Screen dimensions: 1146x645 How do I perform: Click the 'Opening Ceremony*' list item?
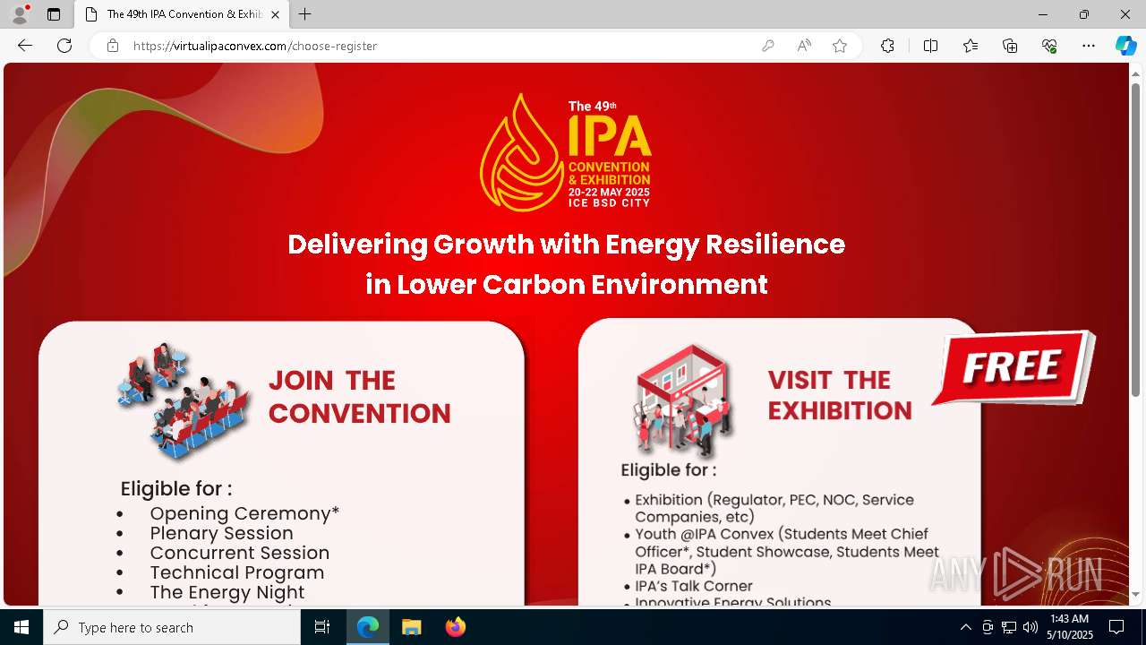pyautogui.click(x=244, y=513)
